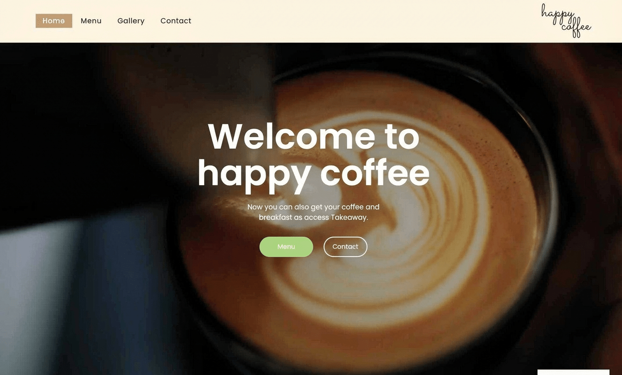The image size is (622, 375).
Task: Click the "breakfast as access Takeaway." text
Action: [313, 217]
